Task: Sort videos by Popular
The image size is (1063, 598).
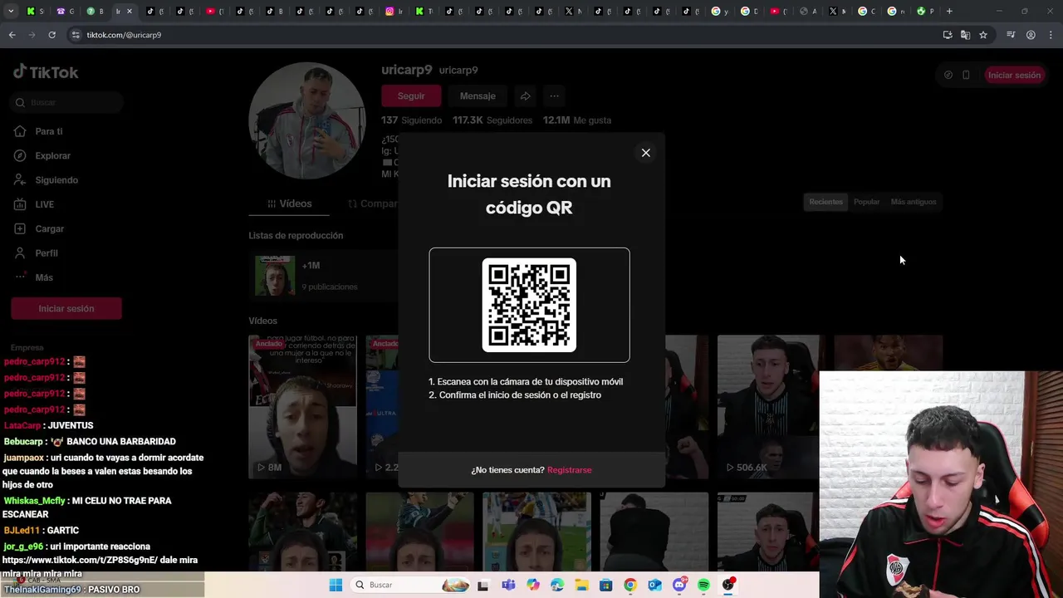Action: 866,202
